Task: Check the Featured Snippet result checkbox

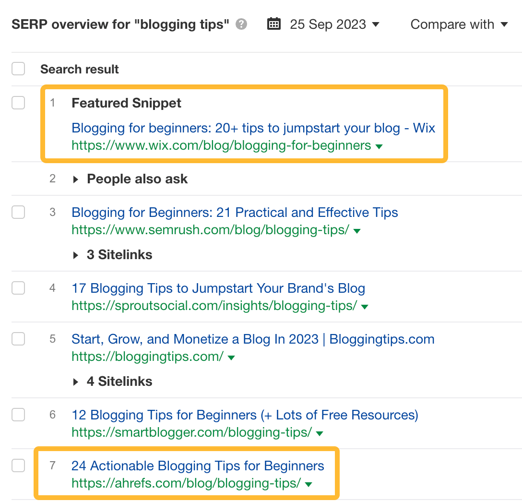Action: click(18, 102)
